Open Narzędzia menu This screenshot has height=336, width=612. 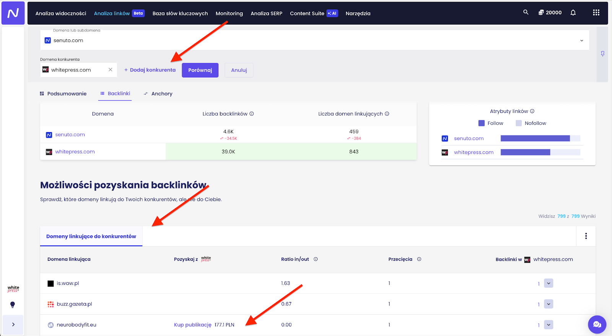point(358,13)
